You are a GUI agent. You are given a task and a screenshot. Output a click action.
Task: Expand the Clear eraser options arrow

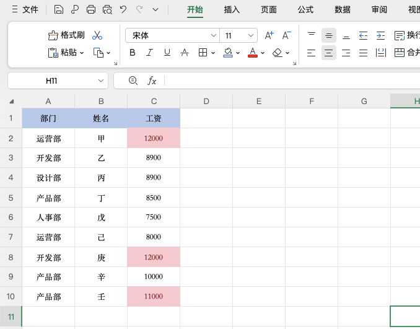coord(287,53)
